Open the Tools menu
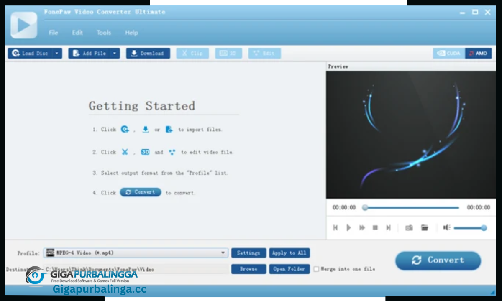The height and width of the screenshot is (301, 502). (104, 33)
